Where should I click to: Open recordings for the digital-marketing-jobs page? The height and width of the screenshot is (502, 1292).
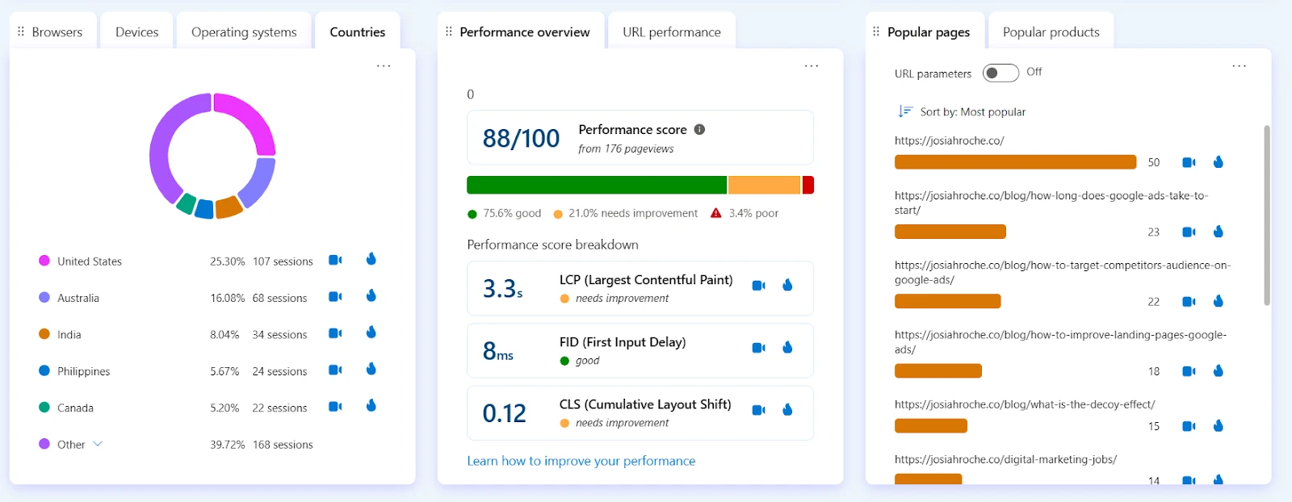coord(1188,479)
